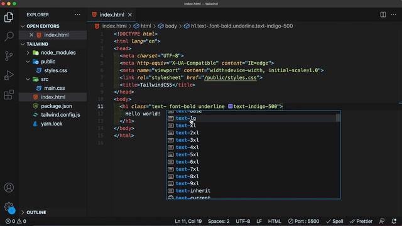This screenshot has height=226, width=402.
Task: Collapse the src folder
Action: coord(28,80)
